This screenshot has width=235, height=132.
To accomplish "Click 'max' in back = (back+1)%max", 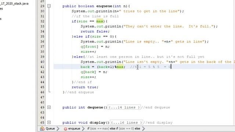I will pos(120,67).
